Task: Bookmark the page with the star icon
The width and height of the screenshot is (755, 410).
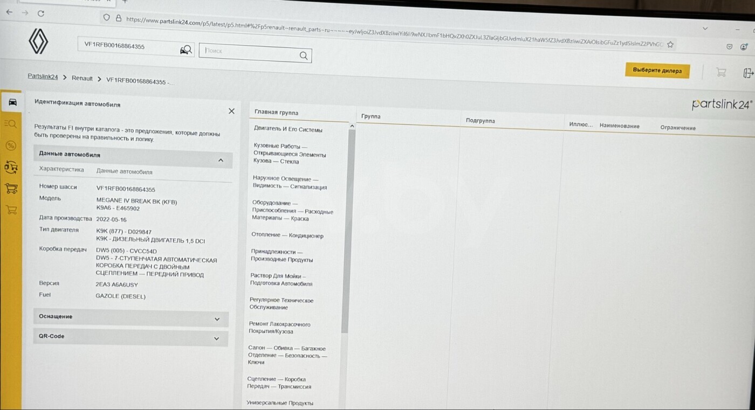Action: pos(670,44)
